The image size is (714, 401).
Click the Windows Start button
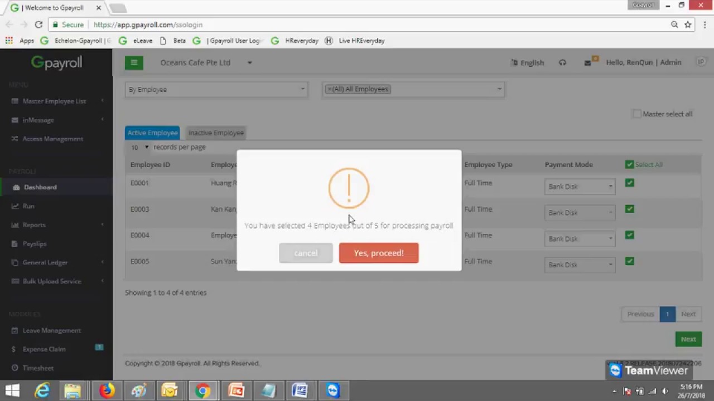tap(12, 390)
